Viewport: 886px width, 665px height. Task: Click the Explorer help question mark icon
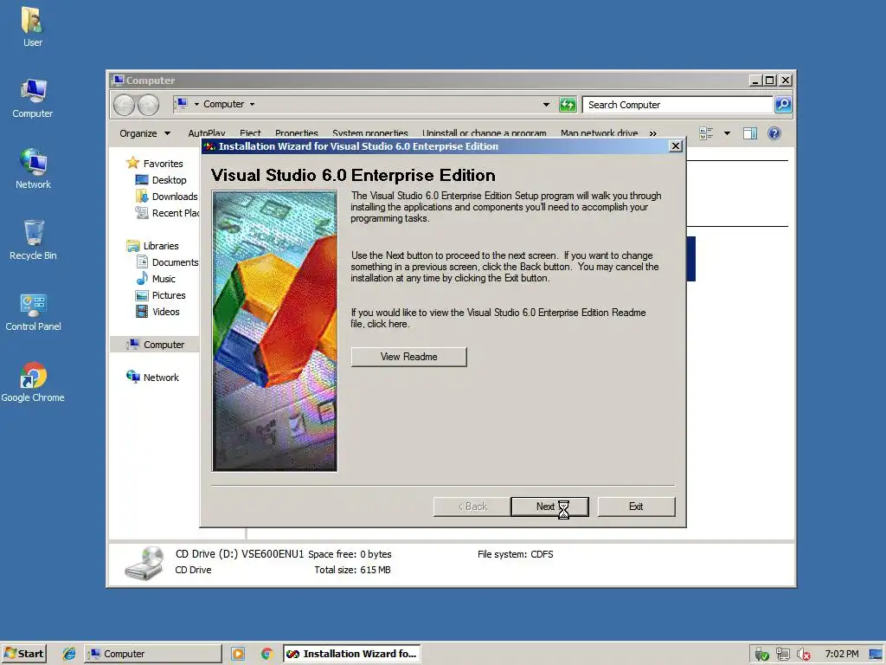774,133
